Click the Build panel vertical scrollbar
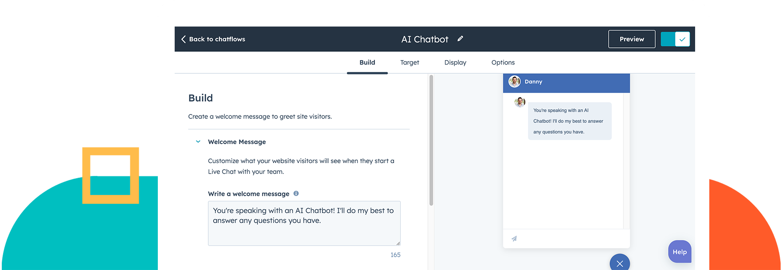The image size is (782, 270). click(x=431, y=140)
